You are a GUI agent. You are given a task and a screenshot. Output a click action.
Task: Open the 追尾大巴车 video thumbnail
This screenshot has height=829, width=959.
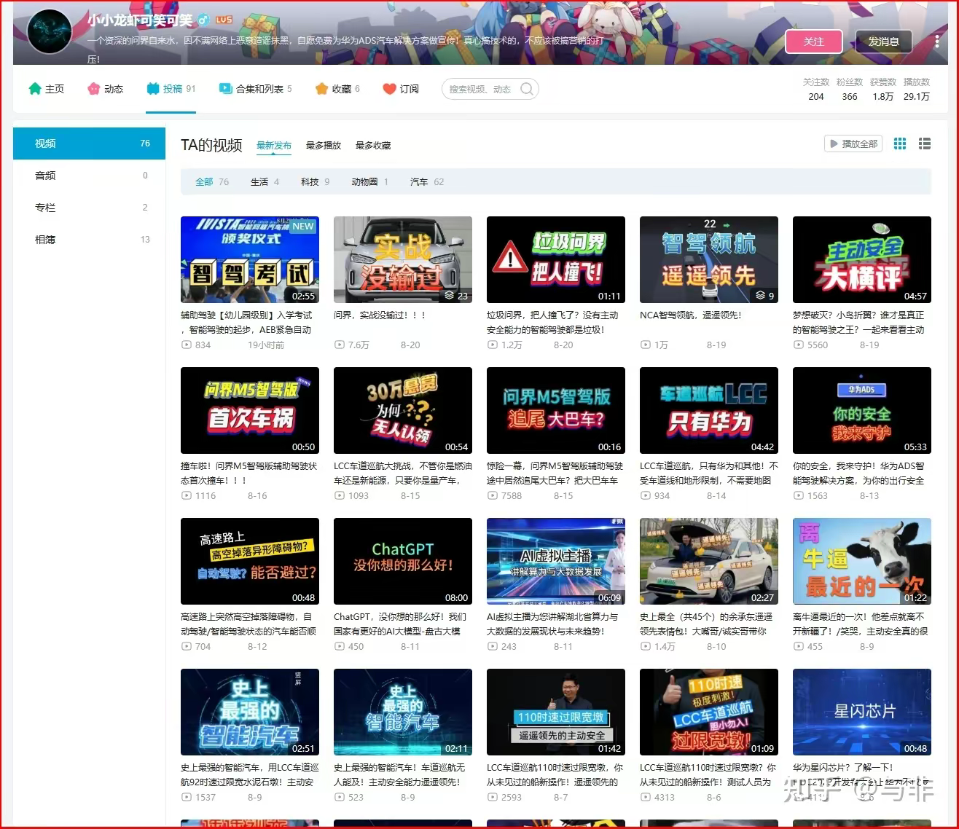click(556, 410)
